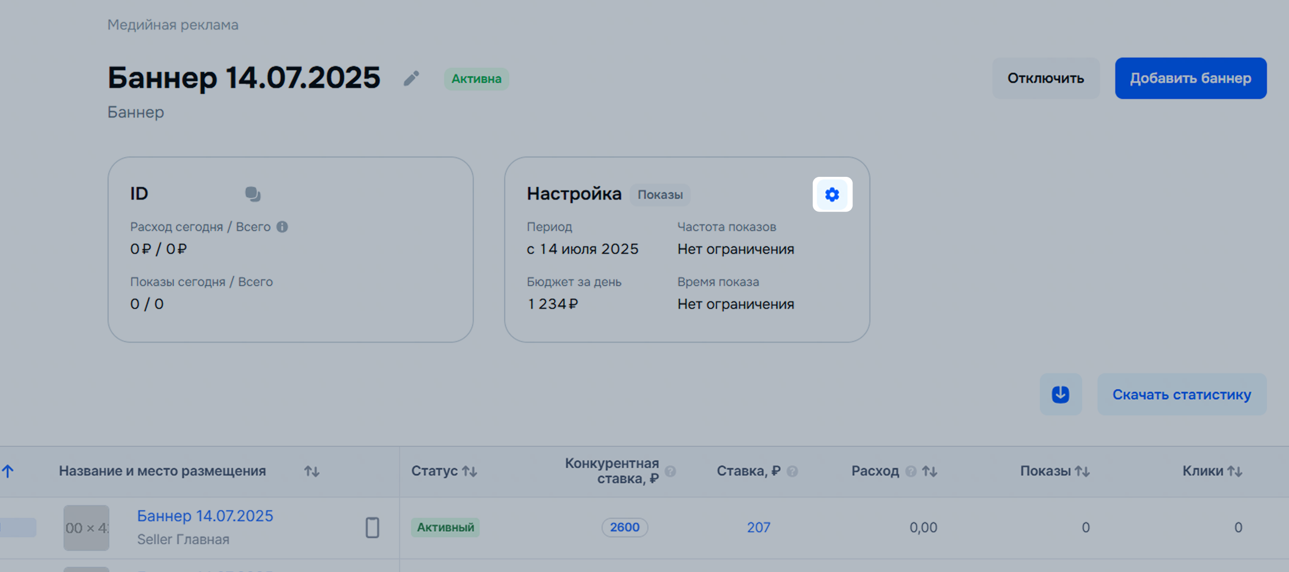The height and width of the screenshot is (572, 1289).
Task: Click the help icon next to Конкурентная ставка
Action: pyautogui.click(x=670, y=471)
